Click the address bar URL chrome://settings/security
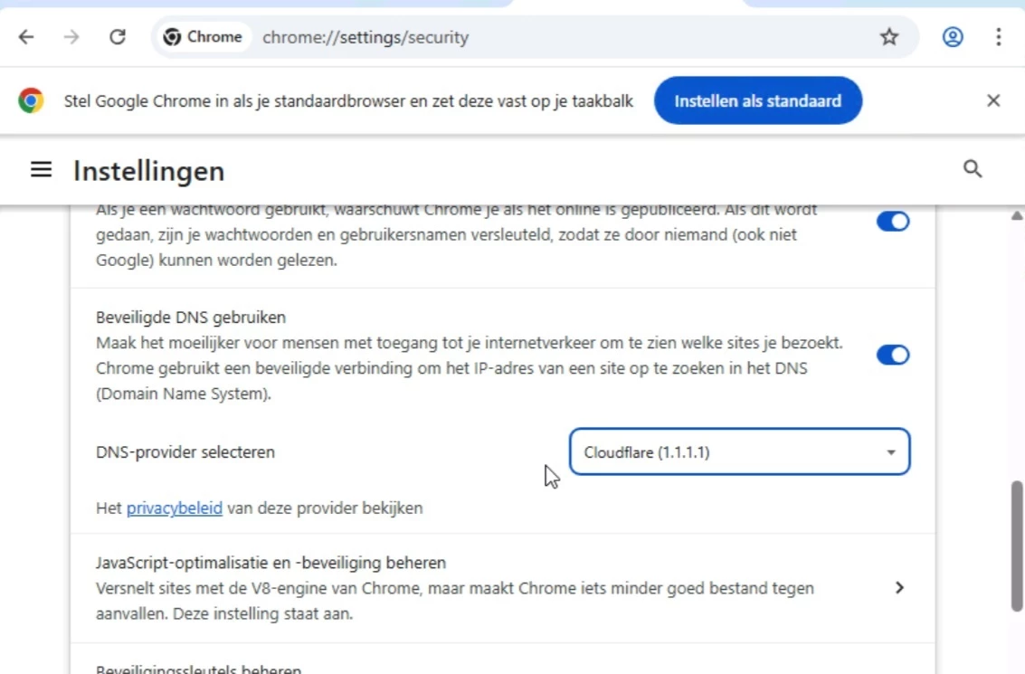1025x674 pixels. tap(365, 37)
